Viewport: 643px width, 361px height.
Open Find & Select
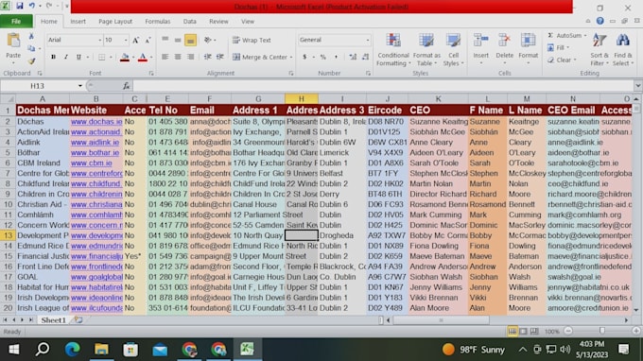click(623, 49)
